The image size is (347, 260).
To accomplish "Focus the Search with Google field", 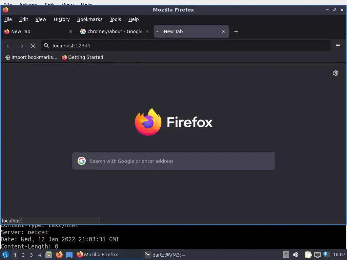I will [x=173, y=161].
